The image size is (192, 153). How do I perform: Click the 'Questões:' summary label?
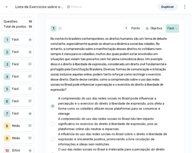(x=11, y=22)
